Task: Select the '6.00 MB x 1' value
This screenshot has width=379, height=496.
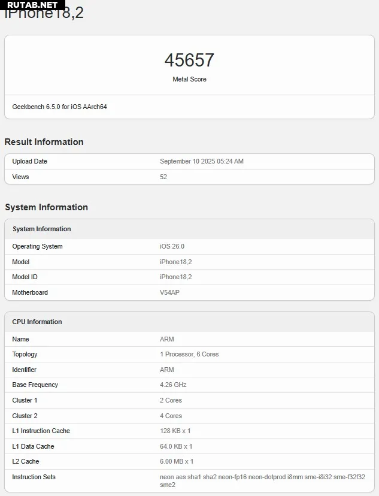Action: tap(177, 461)
